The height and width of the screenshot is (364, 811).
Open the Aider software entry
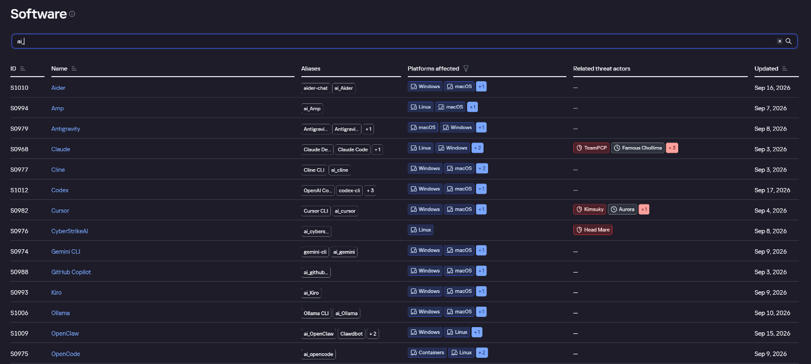58,87
